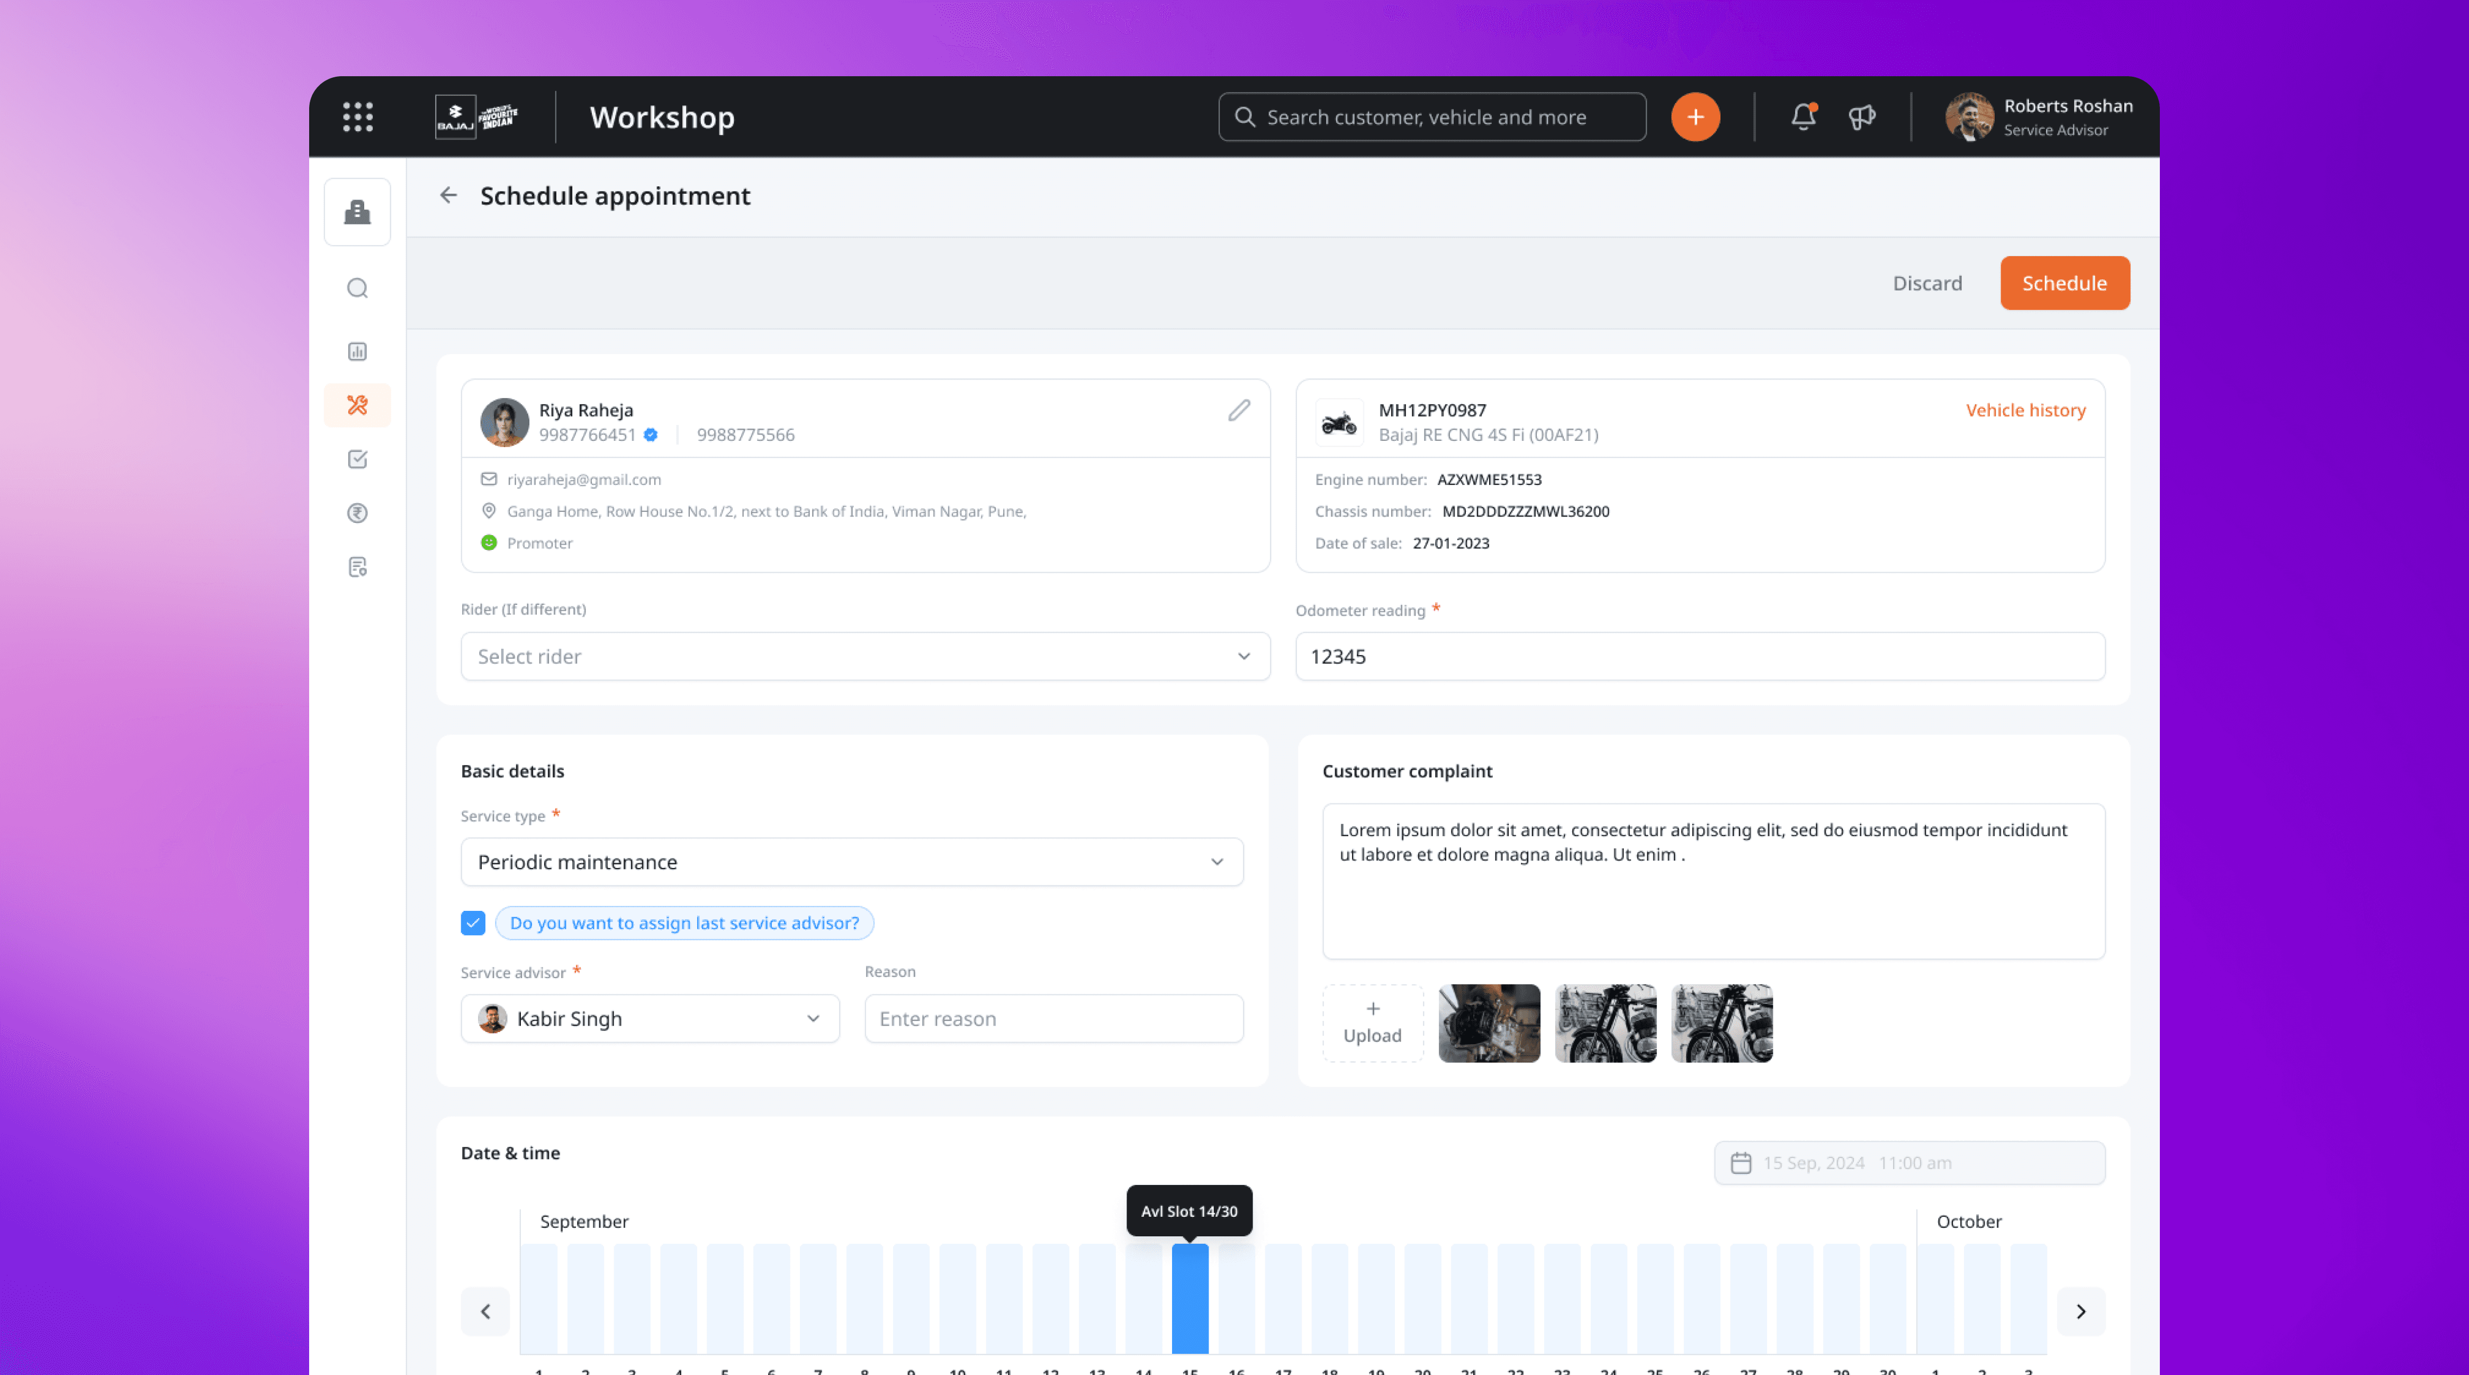2469x1375 pixels.
Task: Open the Service type Periodic maintenance dropdown
Action: pyautogui.click(x=851, y=862)
